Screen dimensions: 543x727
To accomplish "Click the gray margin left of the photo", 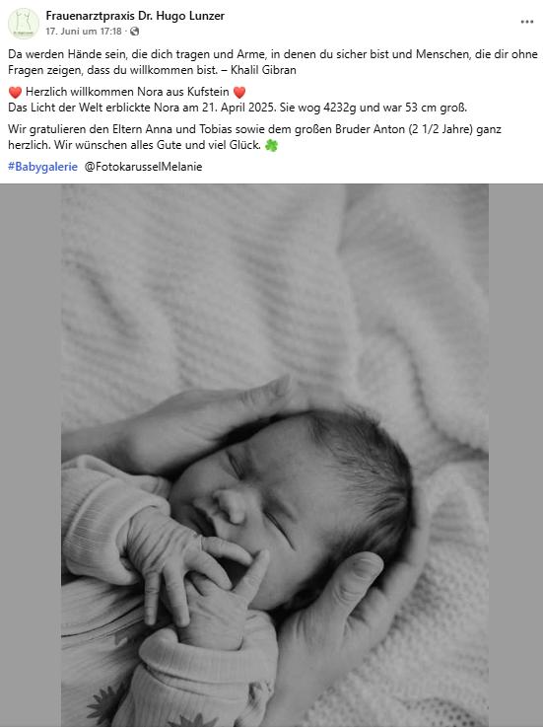I will (31, 456).
